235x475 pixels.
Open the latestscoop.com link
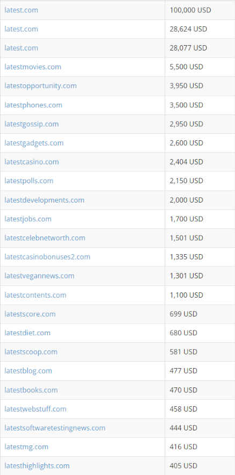(x=31, y=352)
